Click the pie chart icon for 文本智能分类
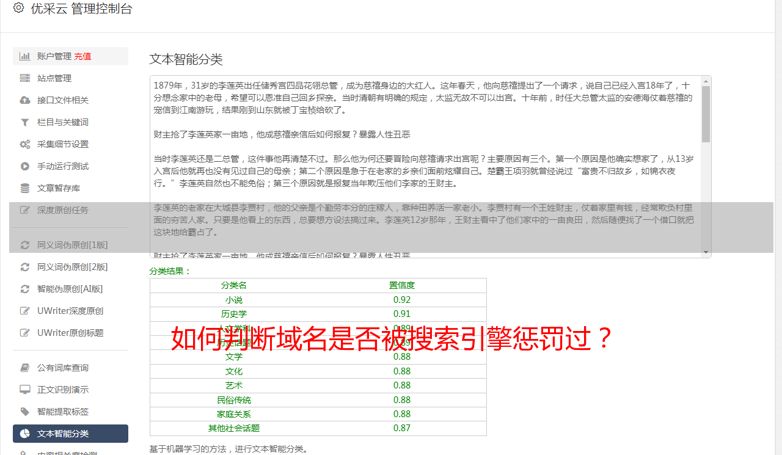Image resolution: width=782 pixels, height=455 pixels. pyautogui.click(x=25, y=434)
